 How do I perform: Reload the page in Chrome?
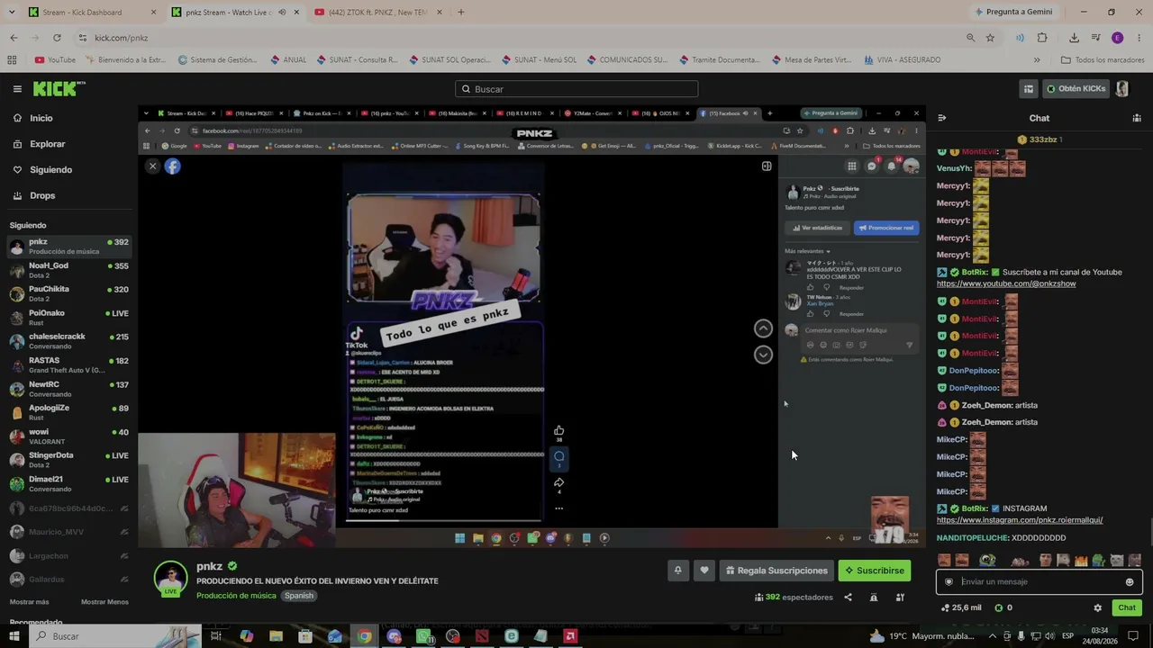pyautogui.click(x=57, y=38)
